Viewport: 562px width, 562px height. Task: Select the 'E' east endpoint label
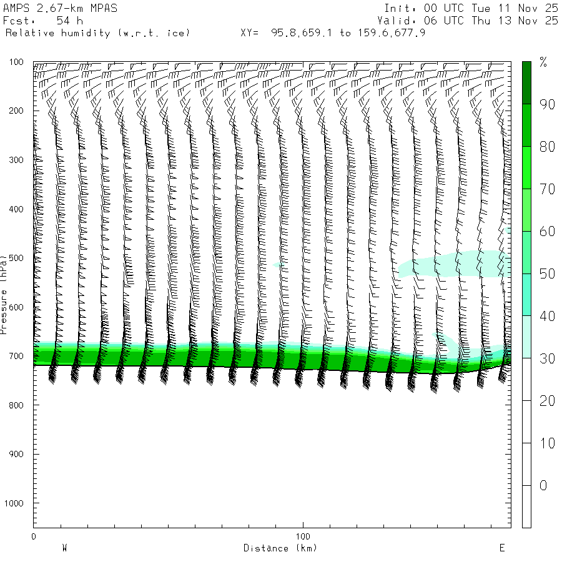tap(502, 548)
